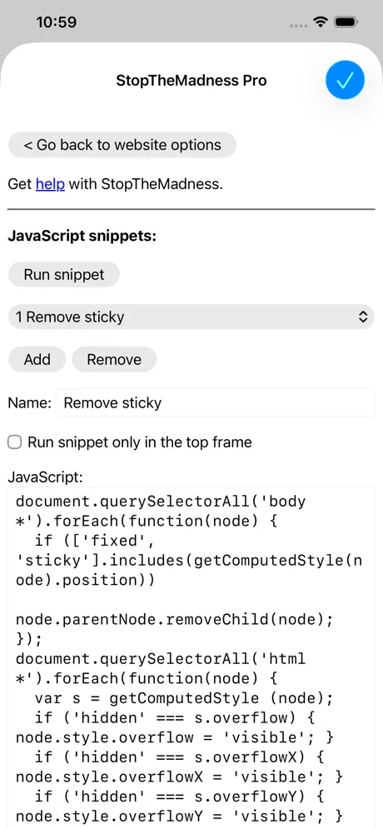383x829 pixels.
Task: Place cursor on 'var s = getComputedStyle' line
Action: (184, 698)
